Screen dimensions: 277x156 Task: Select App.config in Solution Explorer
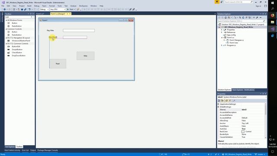pyautogui.click(x=231, y=35)
